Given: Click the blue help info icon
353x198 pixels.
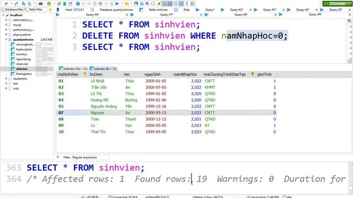Looking at the screenshot, I should click(78, 4).
